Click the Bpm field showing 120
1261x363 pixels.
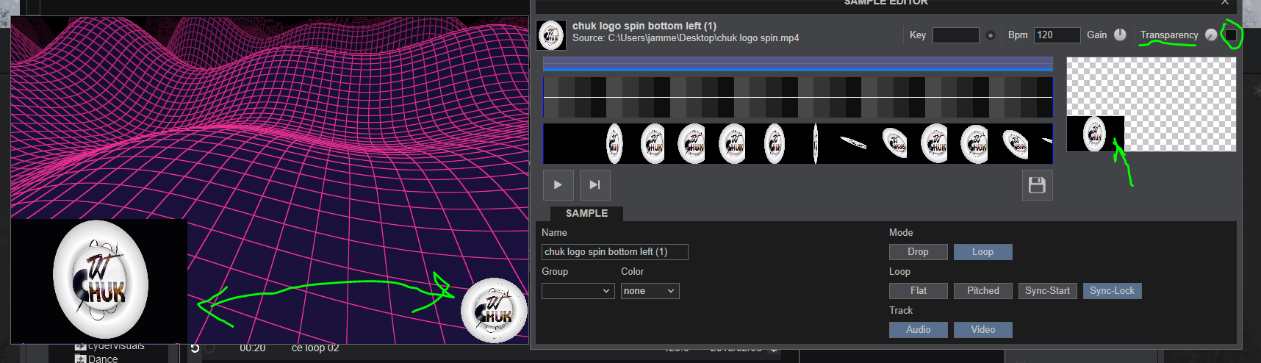pos(1057,35)
